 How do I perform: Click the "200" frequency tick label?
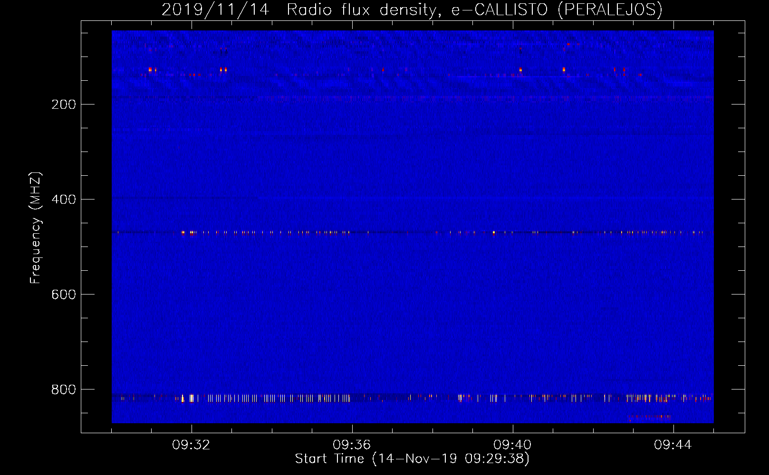click(x=64, y=104)
